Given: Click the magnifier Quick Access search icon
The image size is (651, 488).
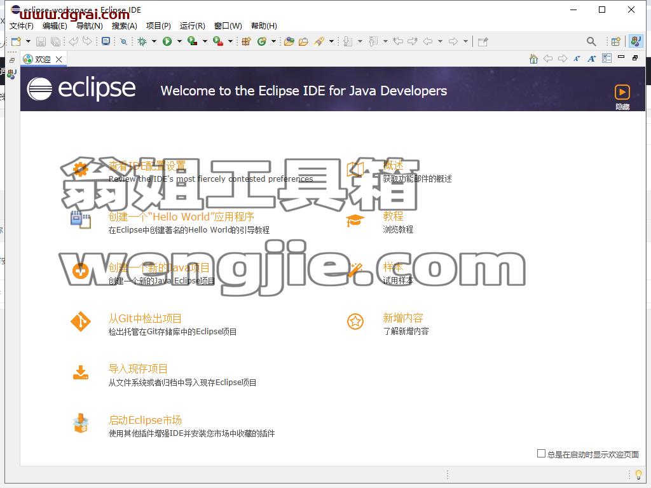Looking at the screenshot, I should 591,41.
